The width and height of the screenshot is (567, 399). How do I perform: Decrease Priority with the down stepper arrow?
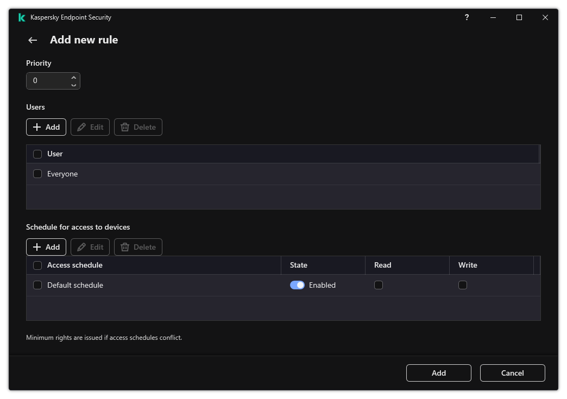tap(73, 84)
